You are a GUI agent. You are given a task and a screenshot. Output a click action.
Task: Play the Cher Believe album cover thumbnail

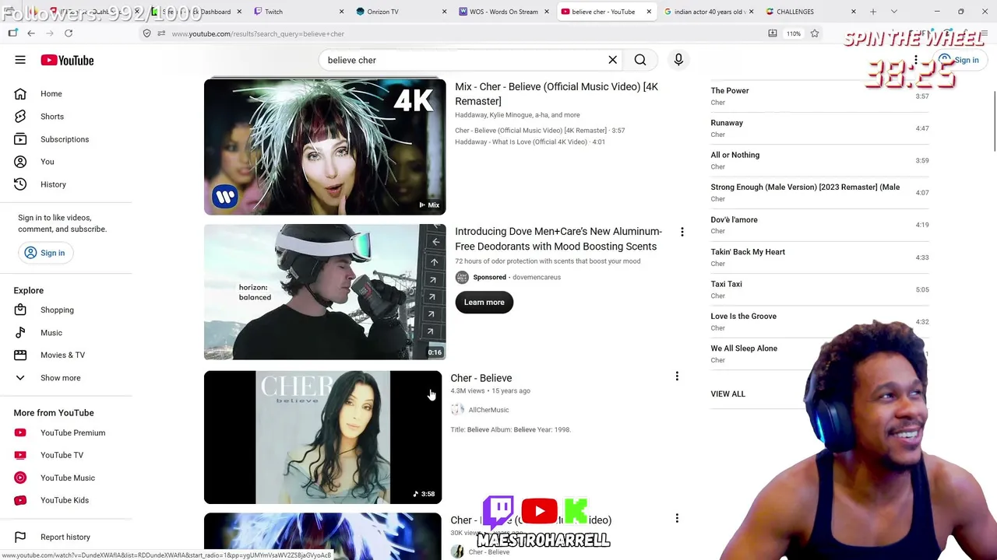pos(322,437)
